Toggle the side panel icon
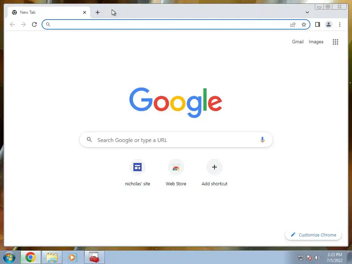This screenshot has height=264, width=352. [x=317, y=24]
